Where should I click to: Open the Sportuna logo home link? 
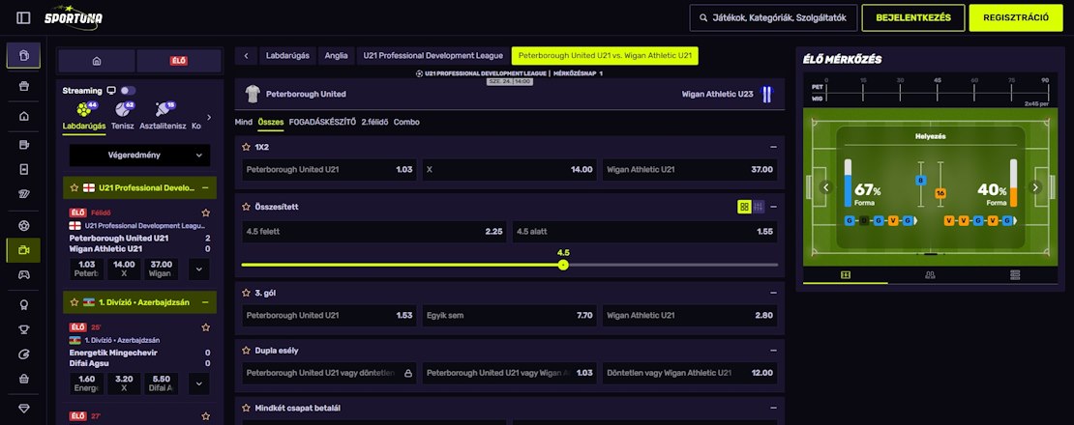(x=74, y=17)
